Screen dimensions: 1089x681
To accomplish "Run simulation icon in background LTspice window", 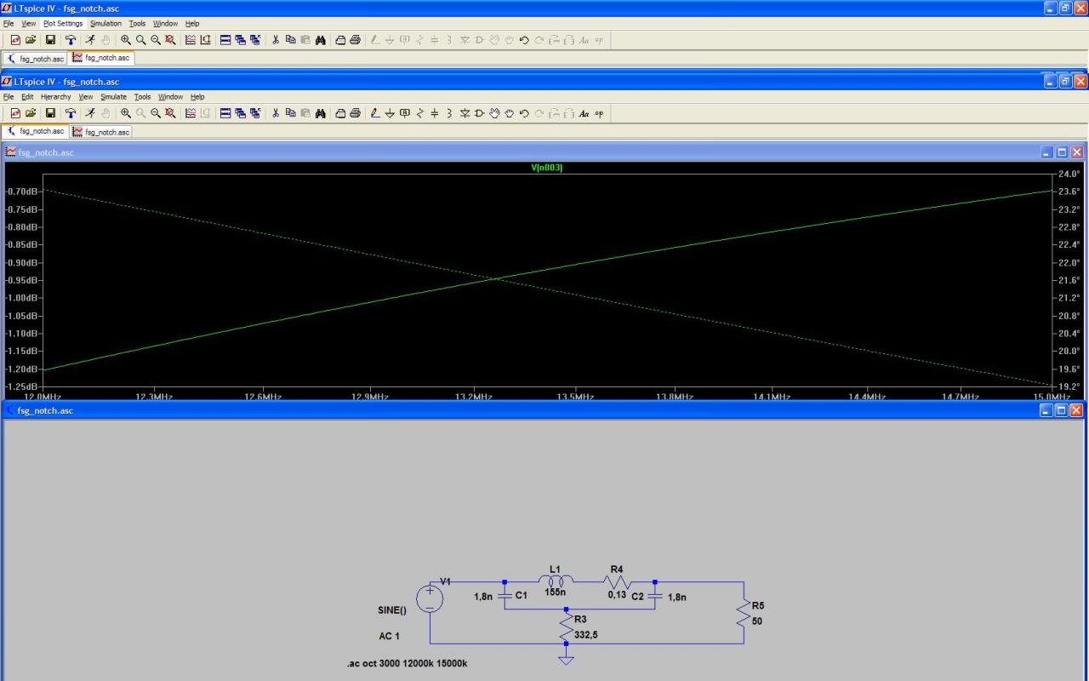I will point(90,40).
